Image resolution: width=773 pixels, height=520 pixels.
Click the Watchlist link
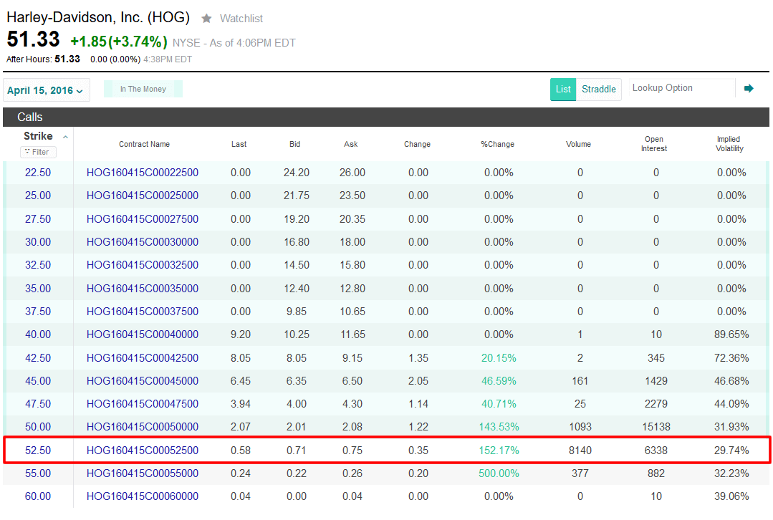pyautogui.click(x=241, y=19)
